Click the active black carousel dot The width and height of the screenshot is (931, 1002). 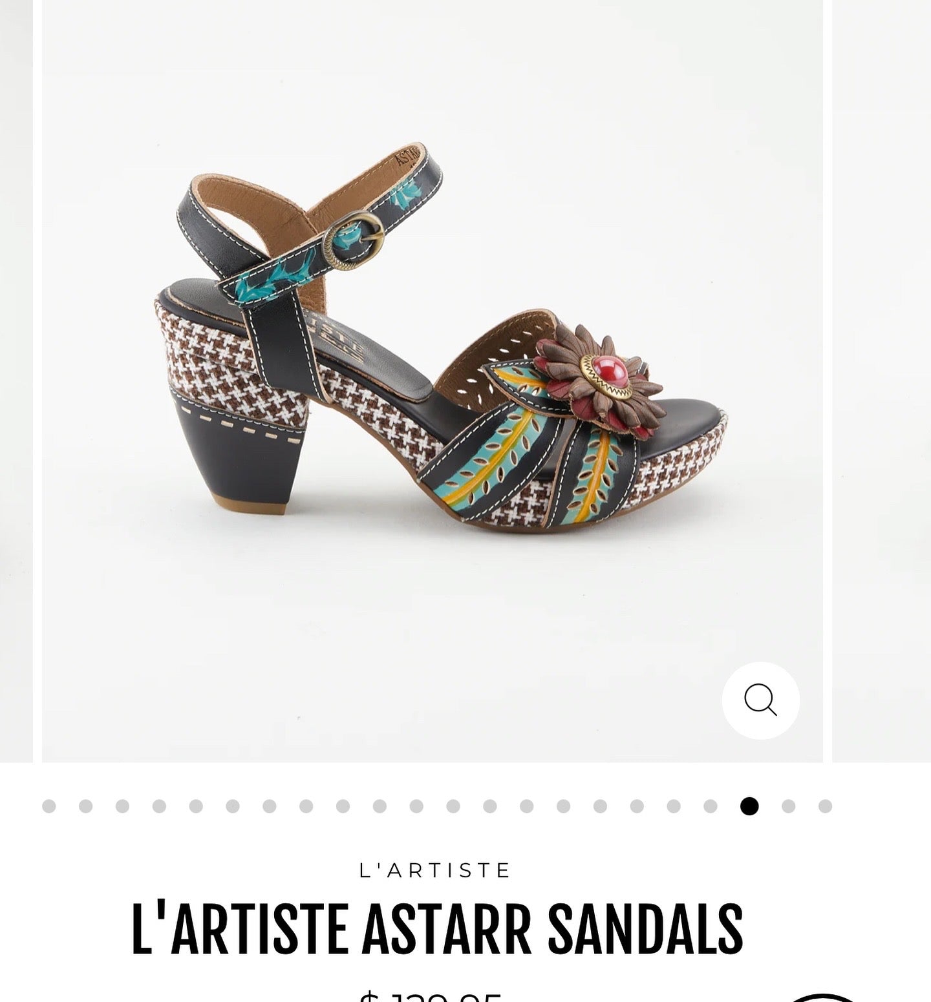pos(749,806)
